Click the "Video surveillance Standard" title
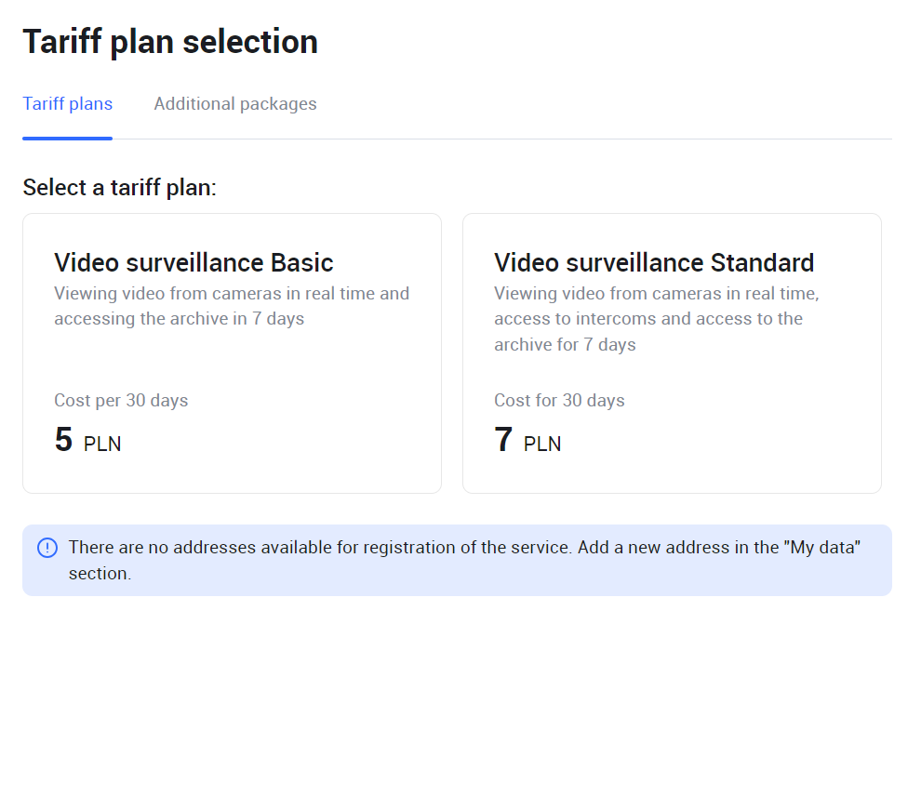Viewport: 921px width, 810px height. point(654,262)
